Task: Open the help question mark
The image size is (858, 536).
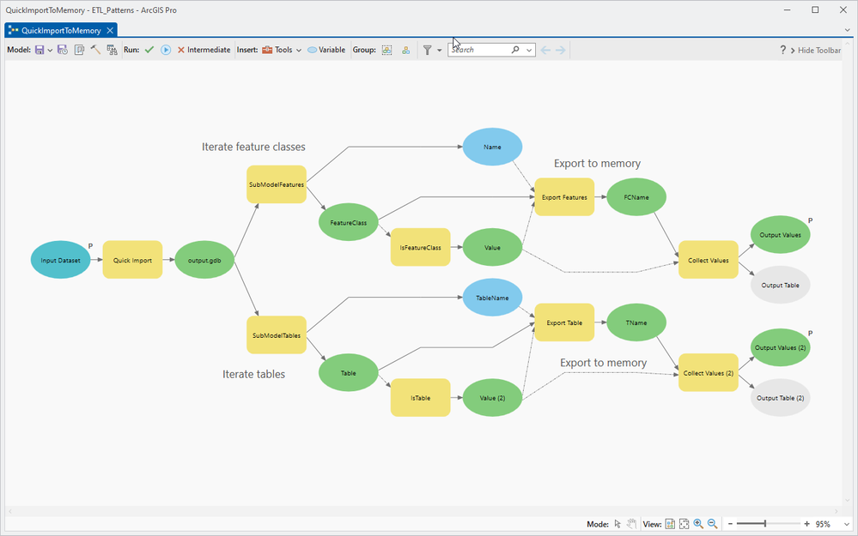Action: pos(783,50)
